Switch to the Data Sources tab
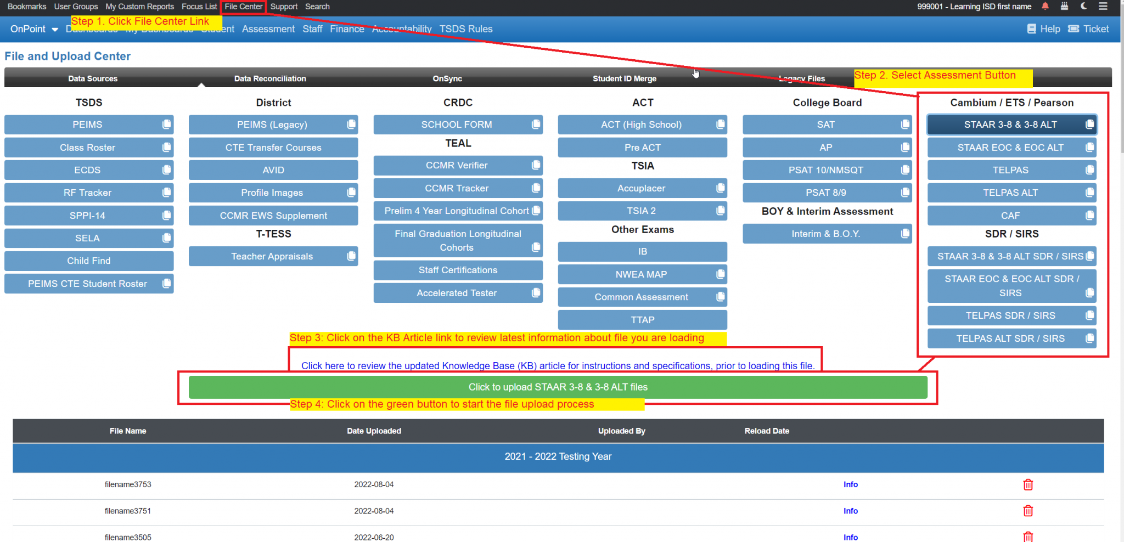The image size is (1124, 542). click(92, 78)
